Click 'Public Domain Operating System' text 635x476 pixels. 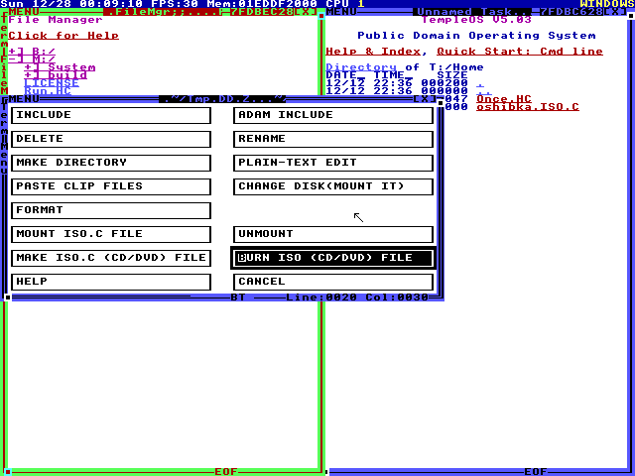(x=476, y=36)
